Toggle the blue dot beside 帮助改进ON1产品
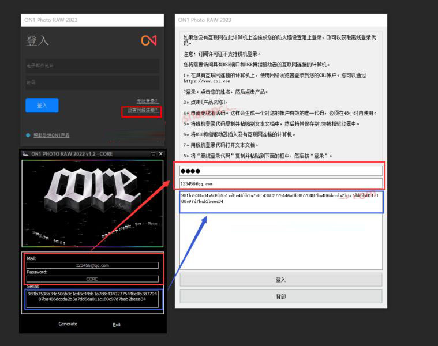The width and height of the screenshot is (438, 346). tap(28, 136)
